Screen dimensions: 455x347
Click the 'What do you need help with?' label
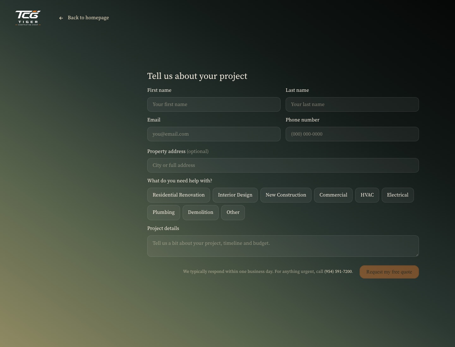pyautogui.click(x=179, y=181)
